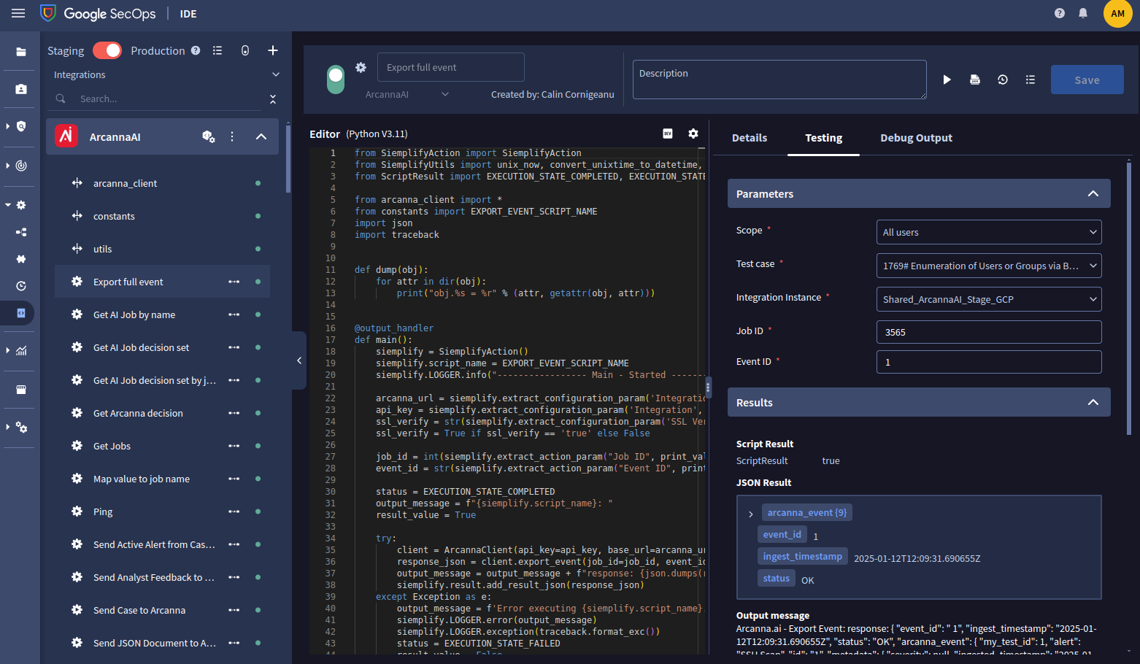Open the Integration Instance dropdown
Viewport: 1140px width, 664px height.
989,299
